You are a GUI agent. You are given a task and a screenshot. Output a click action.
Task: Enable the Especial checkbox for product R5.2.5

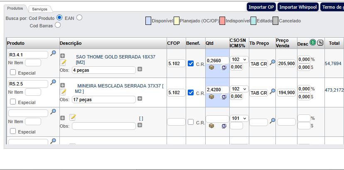pyautogui.click(x=13, y=102)
